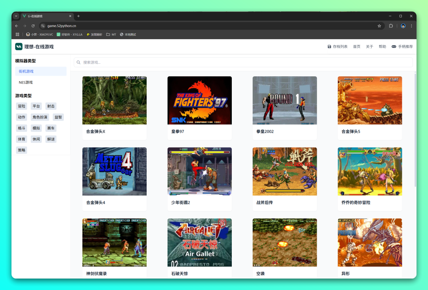This screenshot has height=290, width=428.
Task: Click the 理想-在线游戏 site logo icon
Action: coord(19,47)
